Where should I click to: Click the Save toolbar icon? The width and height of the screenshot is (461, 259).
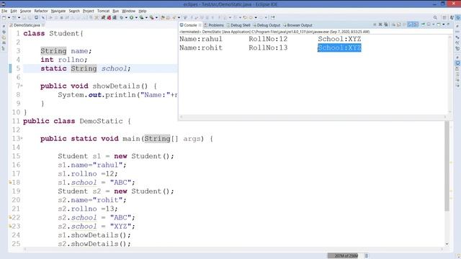pyautogui.click(x=24, y=17)
